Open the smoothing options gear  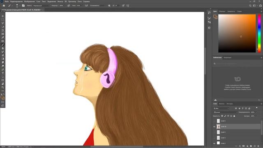tap(109, 5)
